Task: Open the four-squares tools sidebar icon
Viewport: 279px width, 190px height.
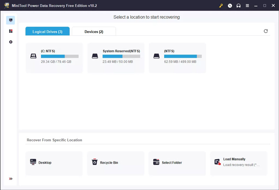Action: 10,31
